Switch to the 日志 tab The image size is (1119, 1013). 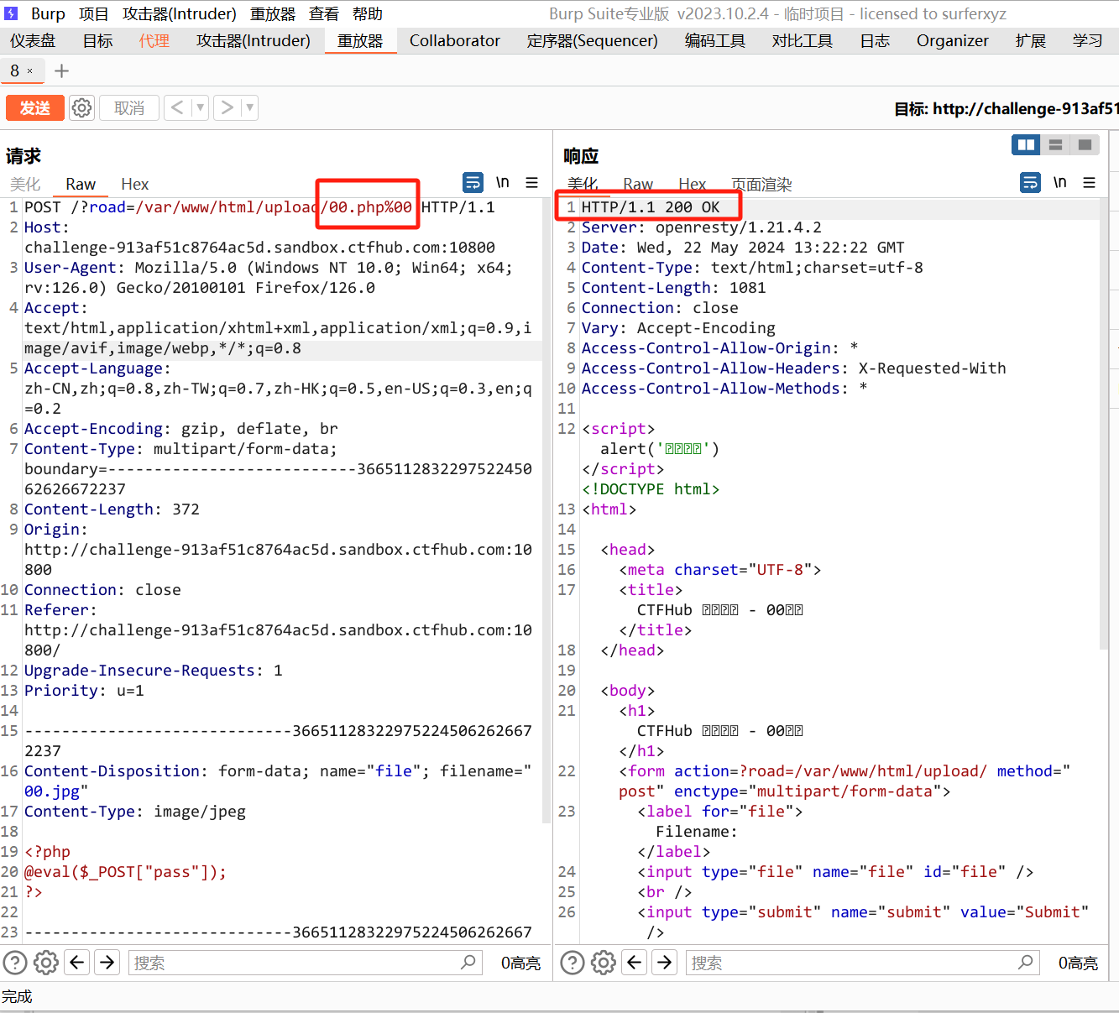click(875, 41)
